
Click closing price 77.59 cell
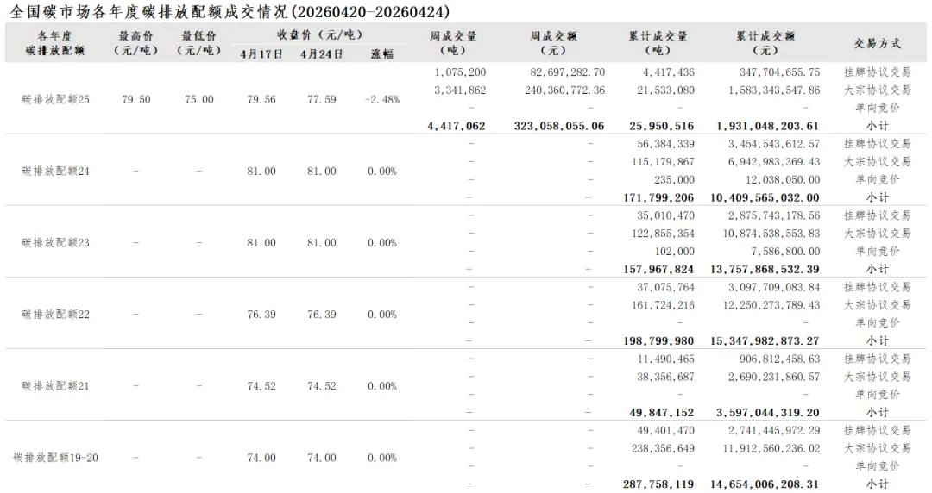(322, 99)
